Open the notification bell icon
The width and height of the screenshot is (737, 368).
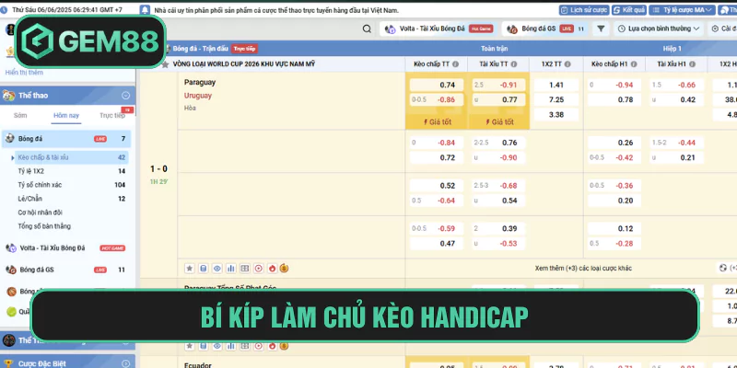[x=146, y=10]
